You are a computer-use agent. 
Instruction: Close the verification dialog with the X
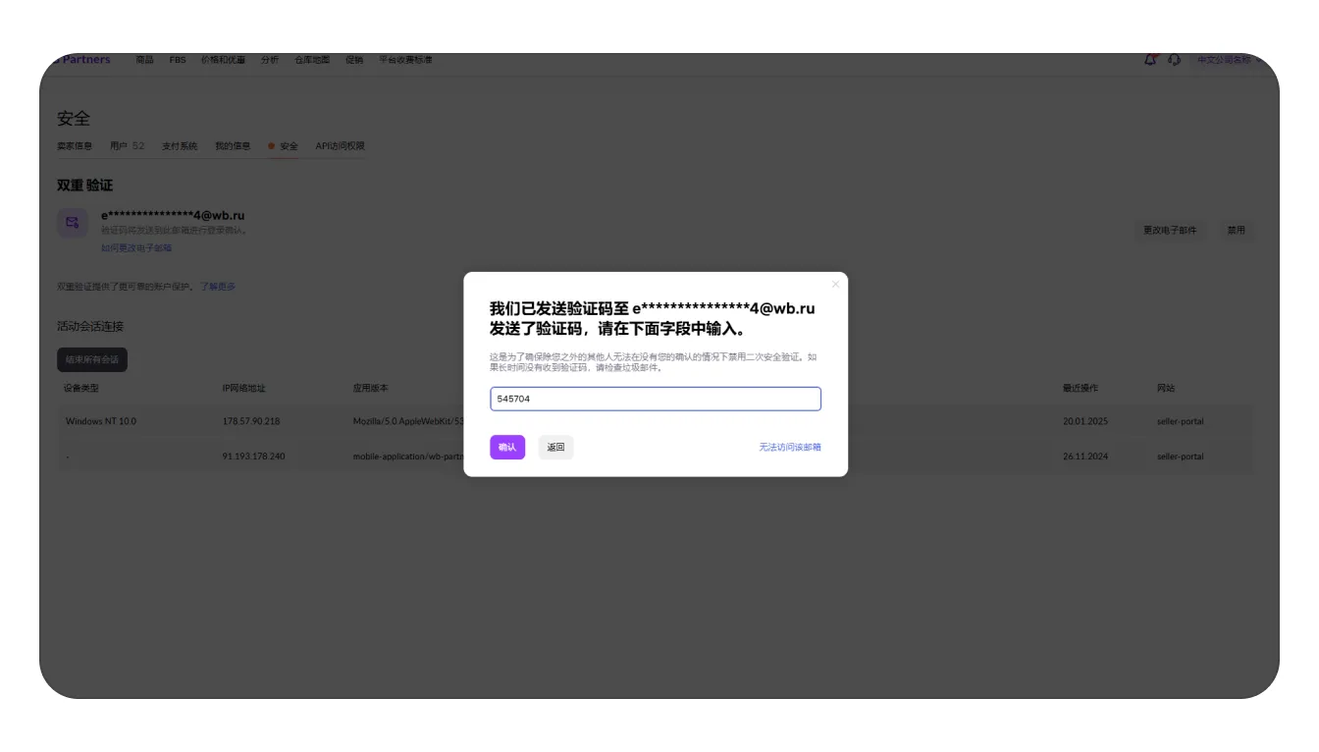pos(835,285)
